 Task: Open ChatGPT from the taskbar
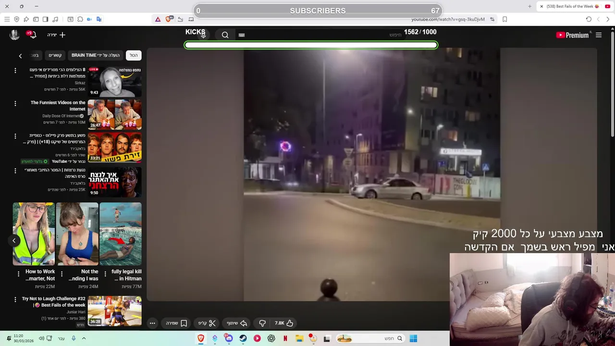point(271,338)
